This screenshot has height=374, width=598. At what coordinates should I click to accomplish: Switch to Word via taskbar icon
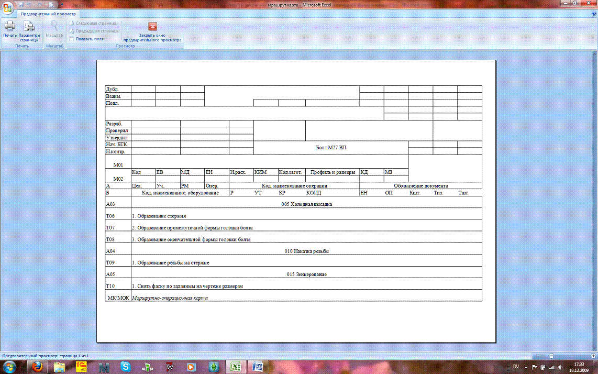pos(258,366)
